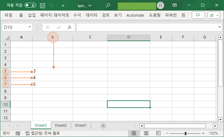
Task: Click the zoom slider in status bar
Action: tap(185, 133)
